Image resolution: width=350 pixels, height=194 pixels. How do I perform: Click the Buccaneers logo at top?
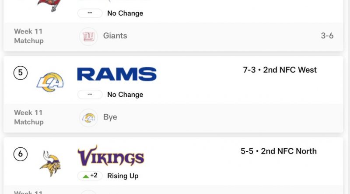coord(50,5)
